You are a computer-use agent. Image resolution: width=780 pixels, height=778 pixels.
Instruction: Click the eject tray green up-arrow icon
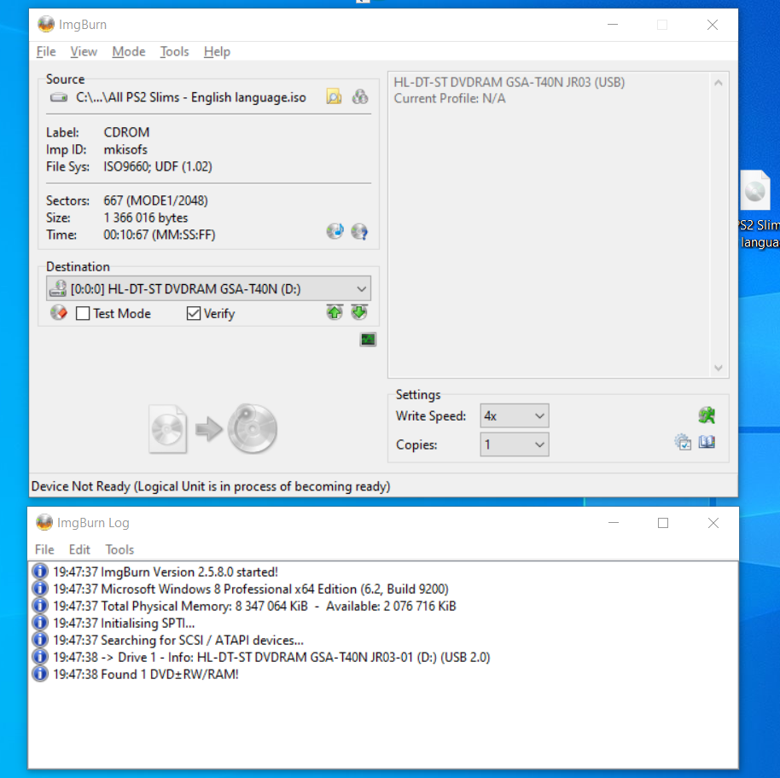[335, 312]
